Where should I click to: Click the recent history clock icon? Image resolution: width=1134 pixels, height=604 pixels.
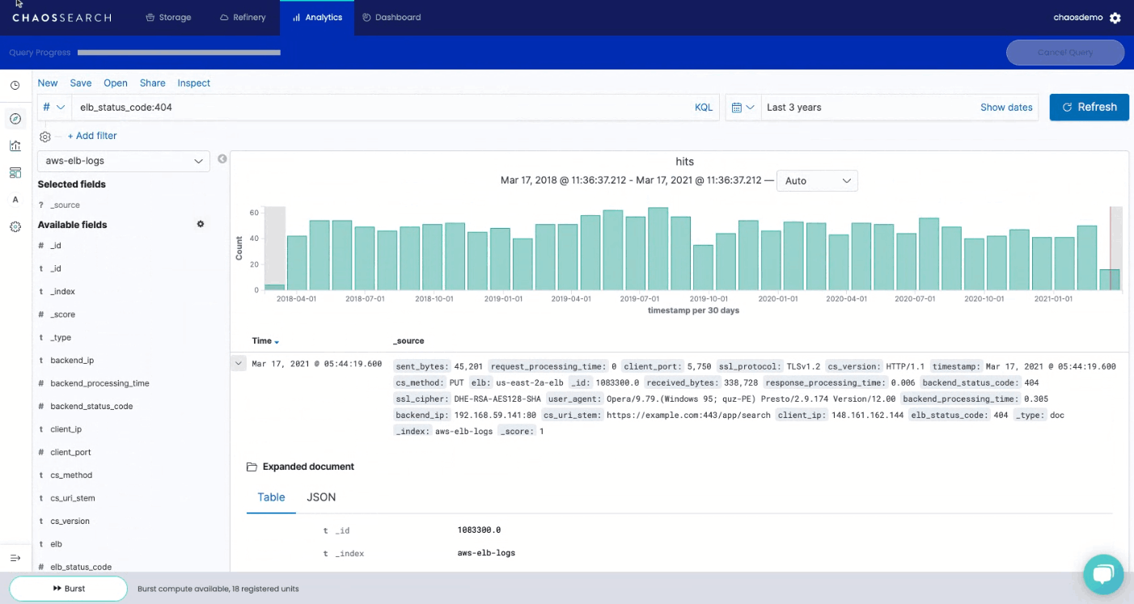(x=15, y=84)
